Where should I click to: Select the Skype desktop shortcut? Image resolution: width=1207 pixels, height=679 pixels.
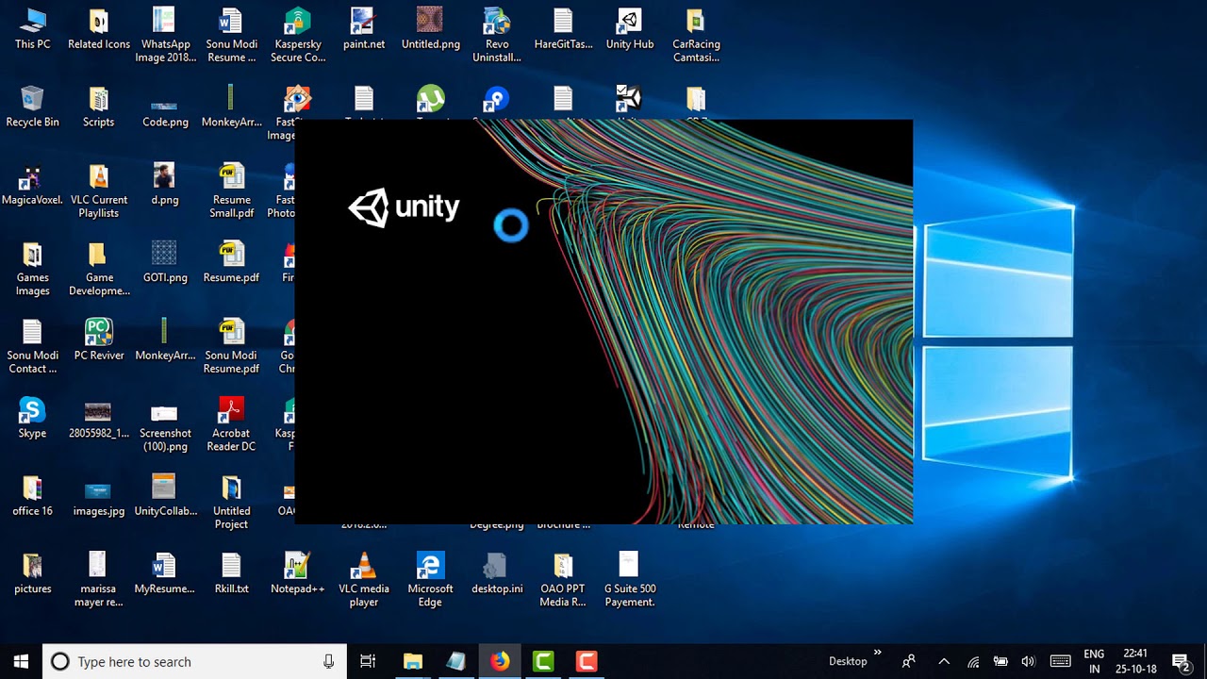(x=32, y=419)
